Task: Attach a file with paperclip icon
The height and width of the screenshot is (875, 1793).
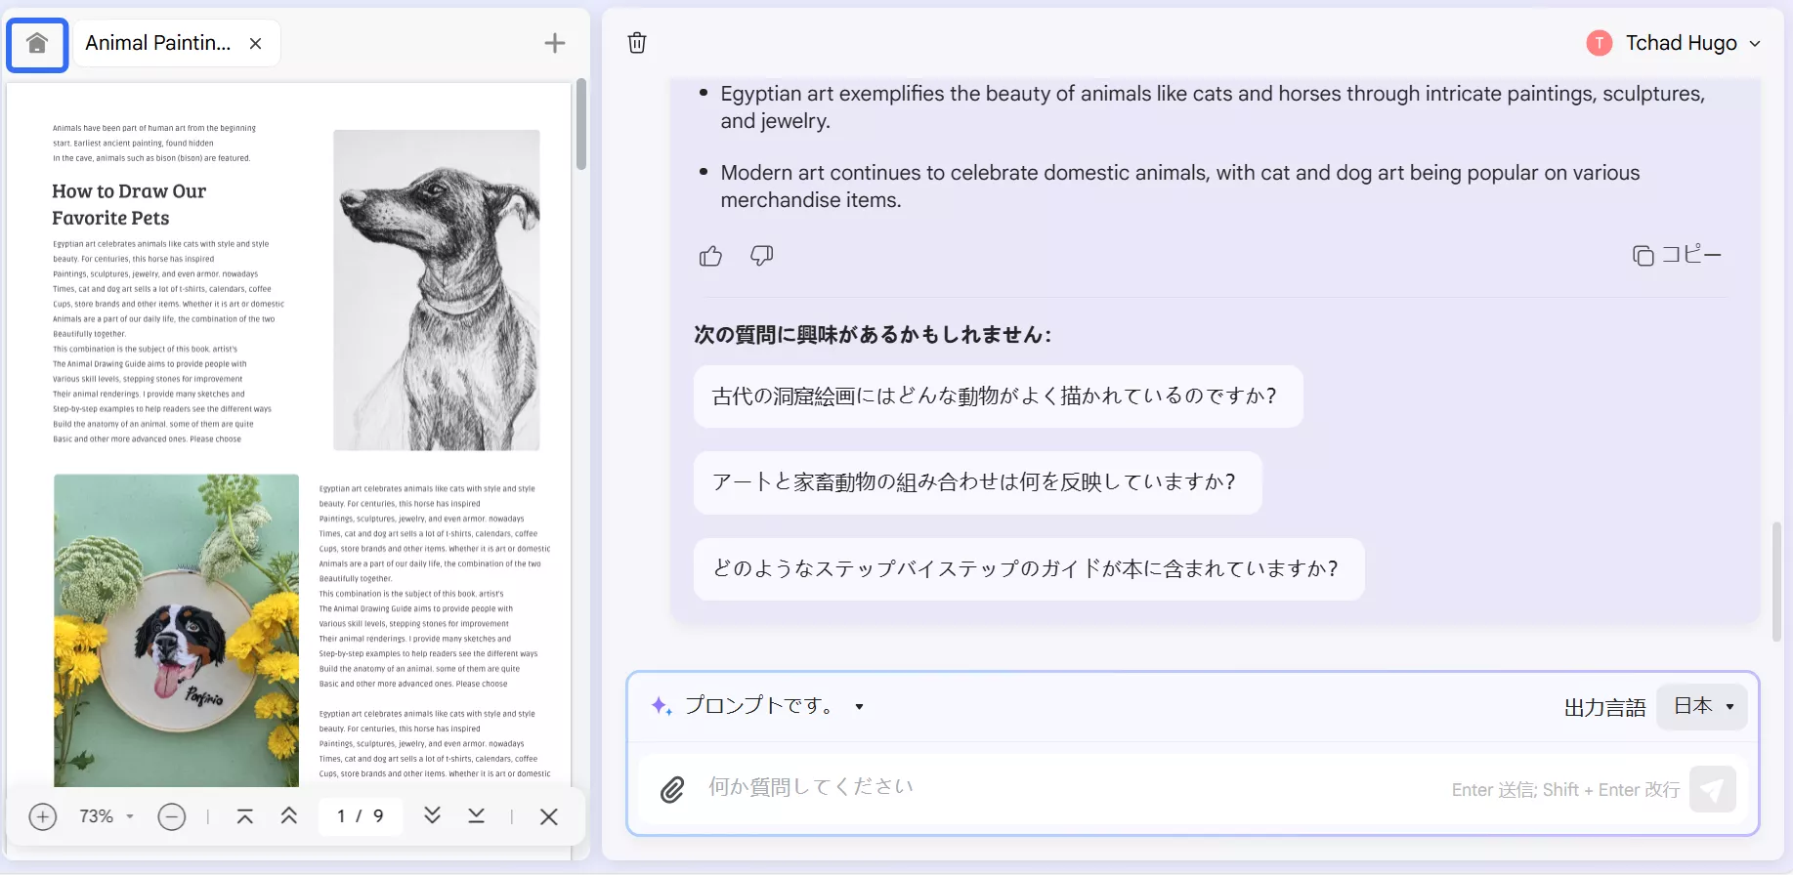Action: coord(672,789)
